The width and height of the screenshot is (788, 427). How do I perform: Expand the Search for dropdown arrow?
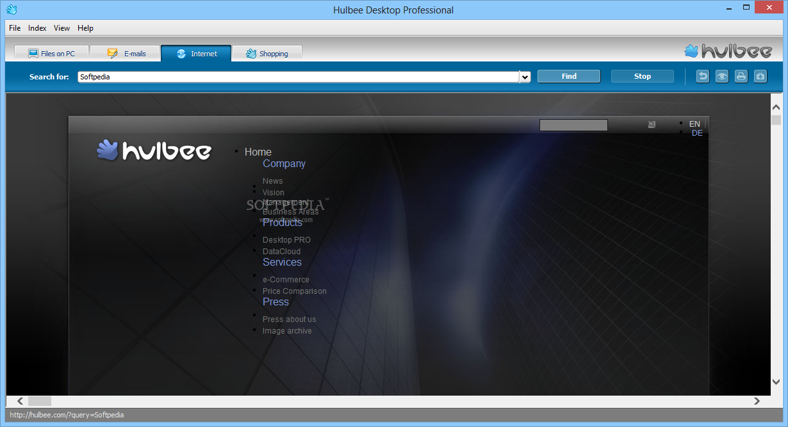coord(525,77)
